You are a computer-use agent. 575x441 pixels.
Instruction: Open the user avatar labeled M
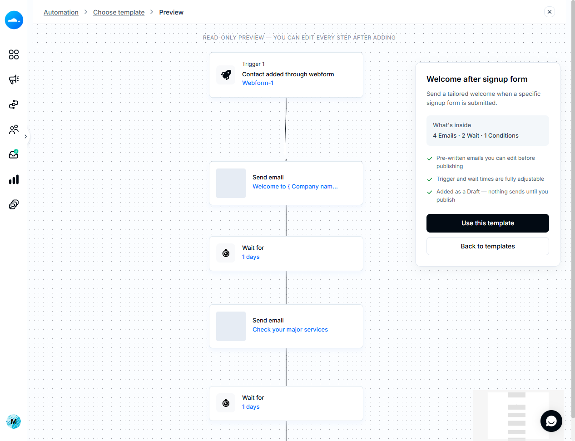point(14,421)
